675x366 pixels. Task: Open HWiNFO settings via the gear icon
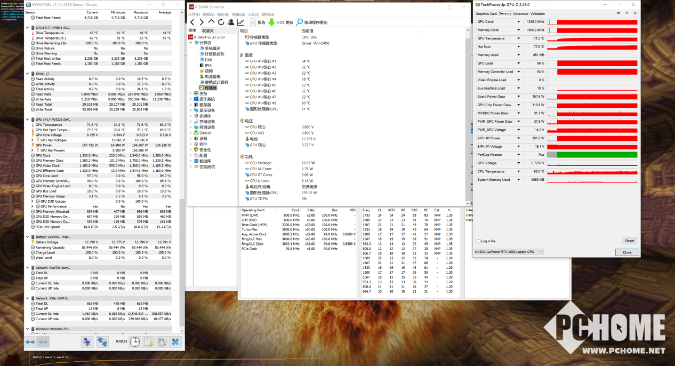click(x=162, y=341)
